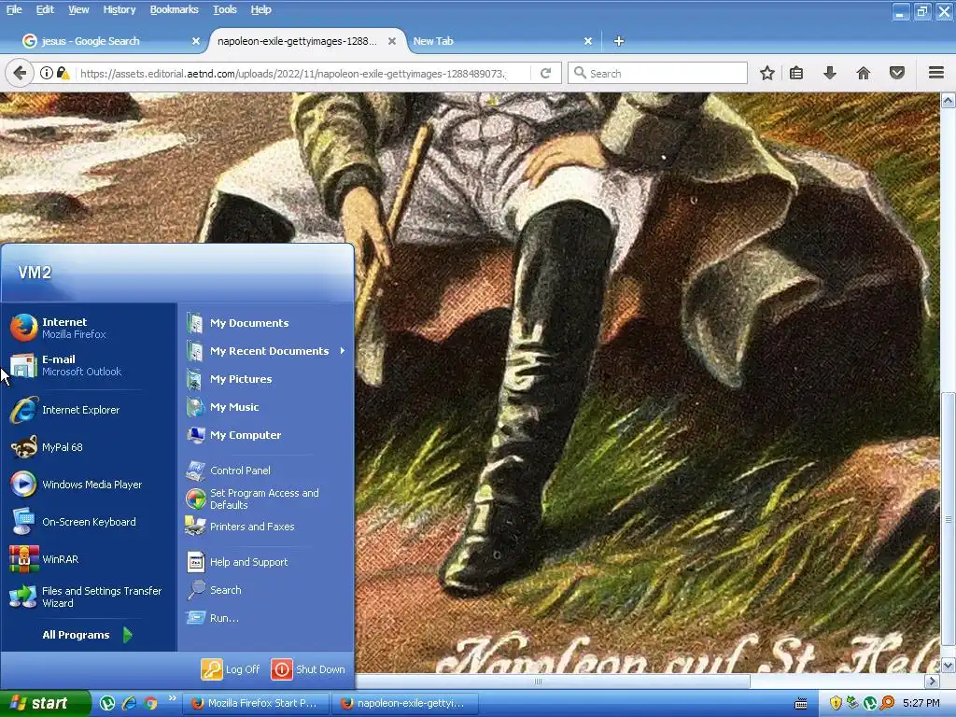Open the downloads arrow panel
Viewport: 956px width, 717px height.
(x=830, y=73)
